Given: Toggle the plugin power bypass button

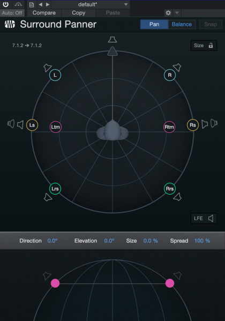Looking at the screenshot, I should [x=5, y=4].
